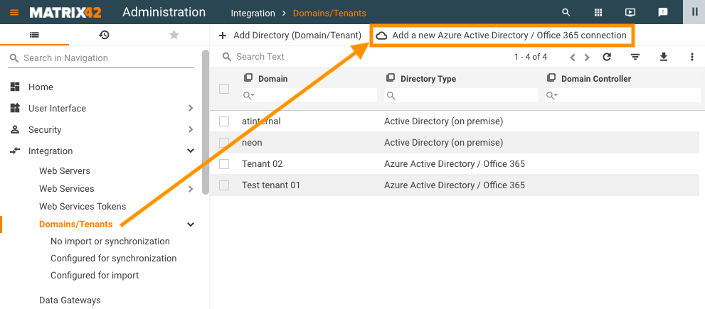Open the Test tenant 01 domain row
The image size is (705, 309).
coord(454,185)
